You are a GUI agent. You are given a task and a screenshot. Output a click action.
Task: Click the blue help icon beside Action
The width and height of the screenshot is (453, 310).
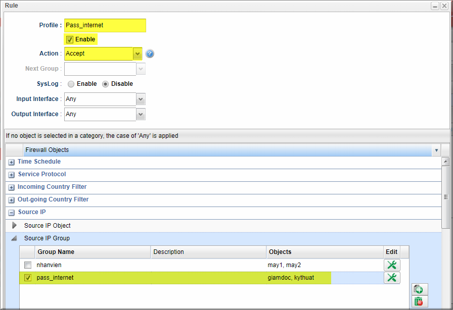pos(150,54)
